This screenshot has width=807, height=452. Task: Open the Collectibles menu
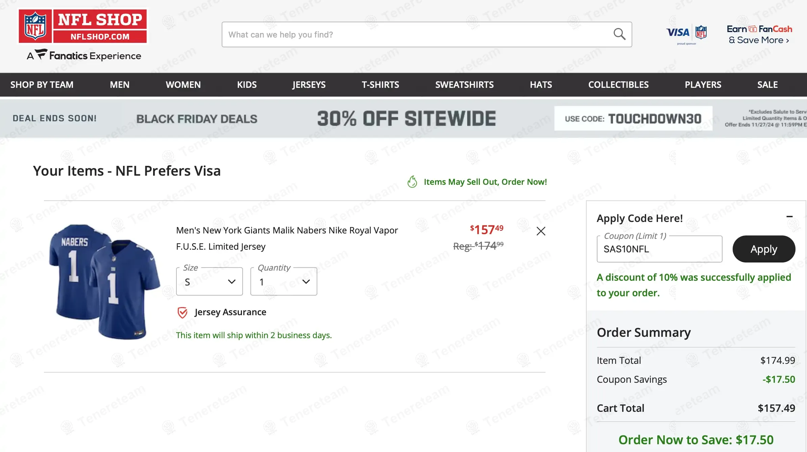(618, 85)
